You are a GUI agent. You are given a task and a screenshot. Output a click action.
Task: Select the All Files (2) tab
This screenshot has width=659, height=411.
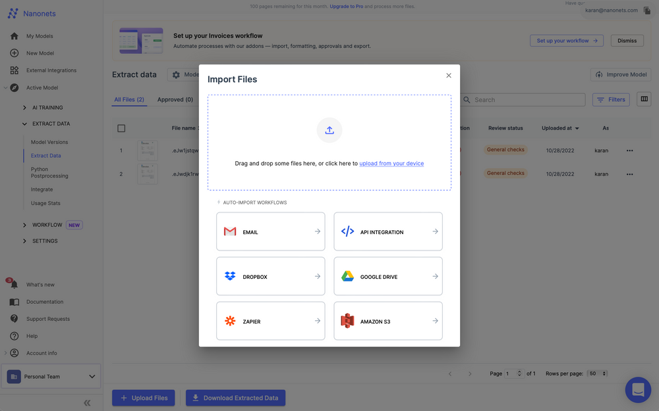point(129,99)
